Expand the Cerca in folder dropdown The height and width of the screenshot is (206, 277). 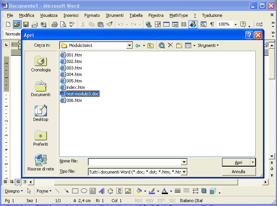129,45
